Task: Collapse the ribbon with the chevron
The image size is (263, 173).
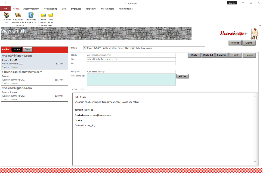Action: pos(260,26)
